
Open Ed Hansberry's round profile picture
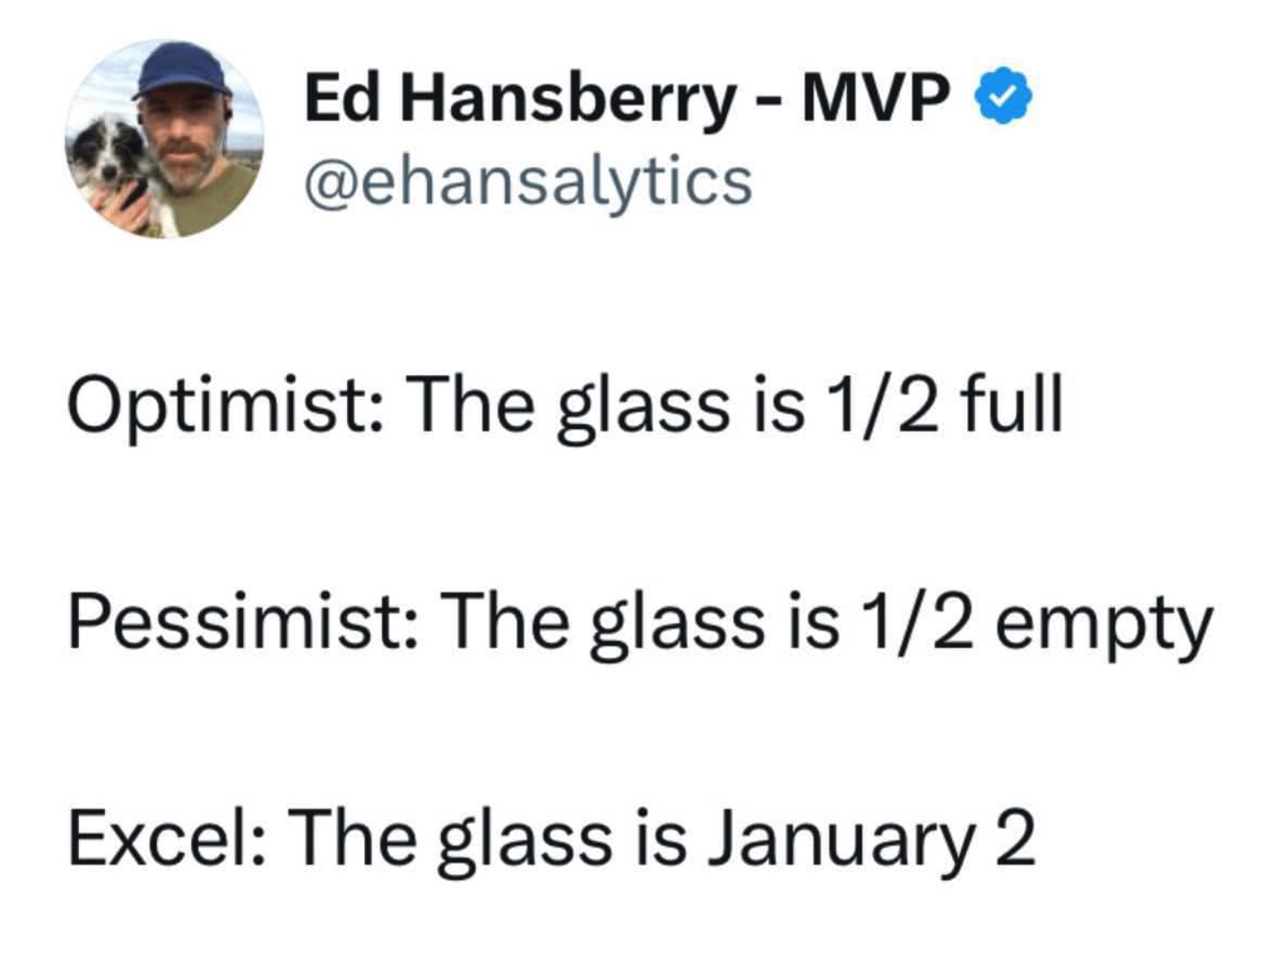pyautogui.click(x=164, y=139)
